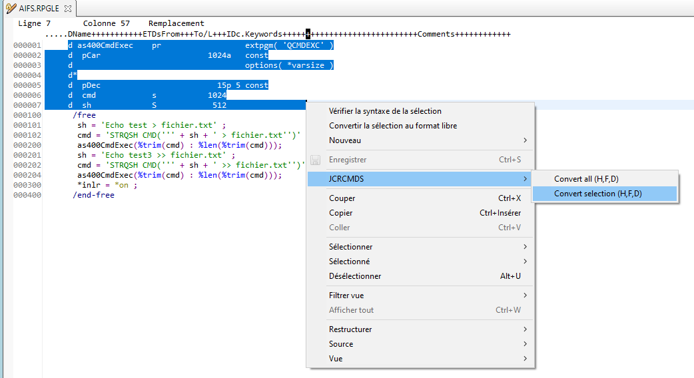Click line number 000001 in the gutter
The width and height of the screenshot is (694, 378).
pyautogui.click(x=27, y=45)
